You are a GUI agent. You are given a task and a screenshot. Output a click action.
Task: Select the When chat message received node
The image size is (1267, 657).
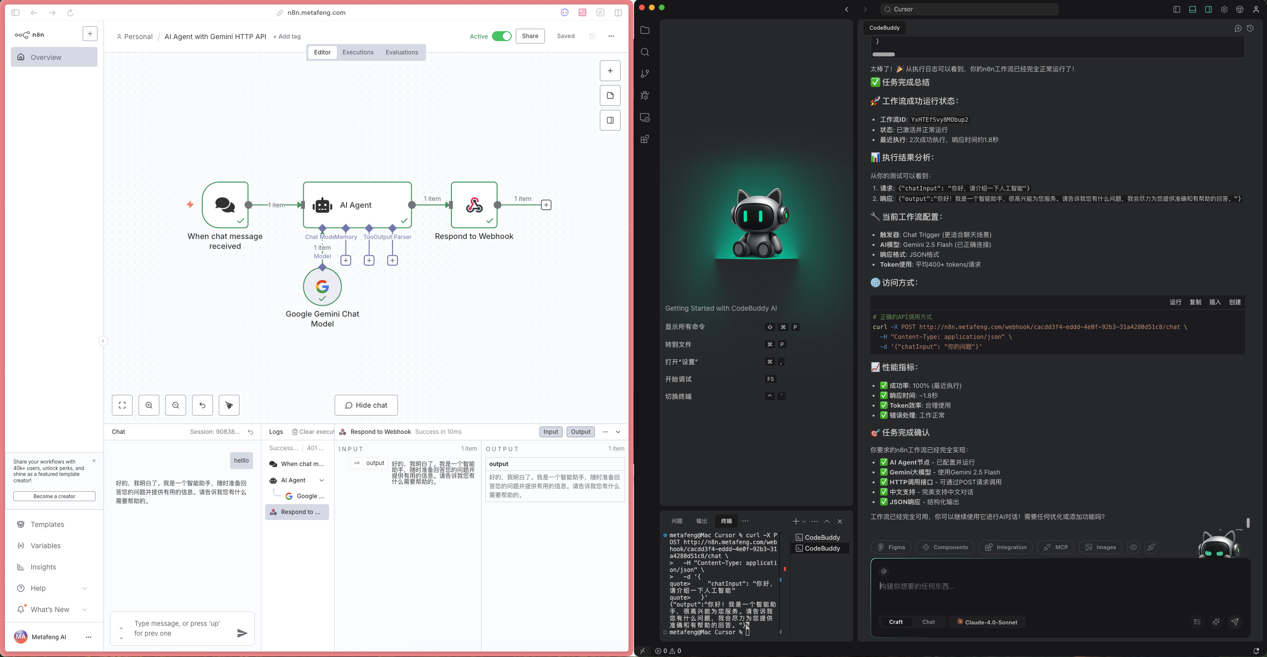225,205
